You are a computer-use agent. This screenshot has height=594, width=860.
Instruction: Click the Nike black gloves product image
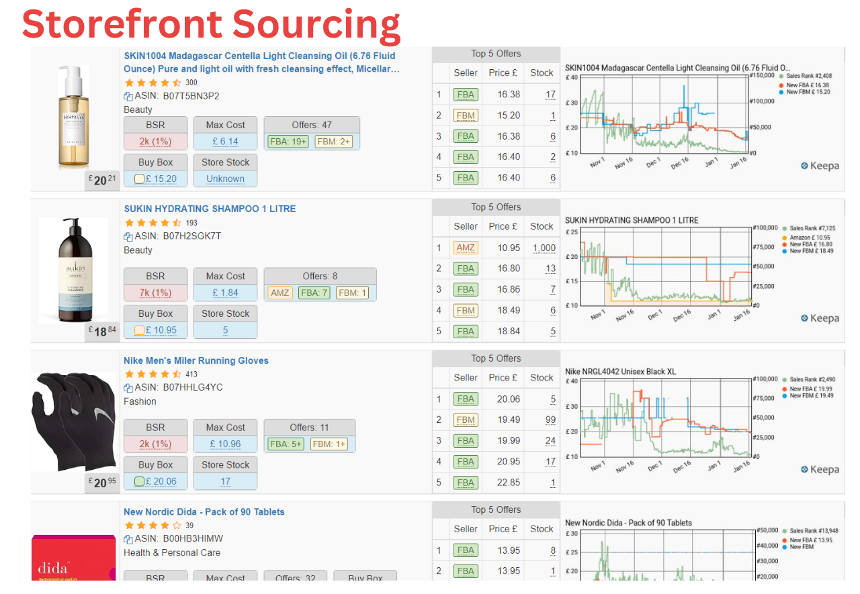point(75,421)
